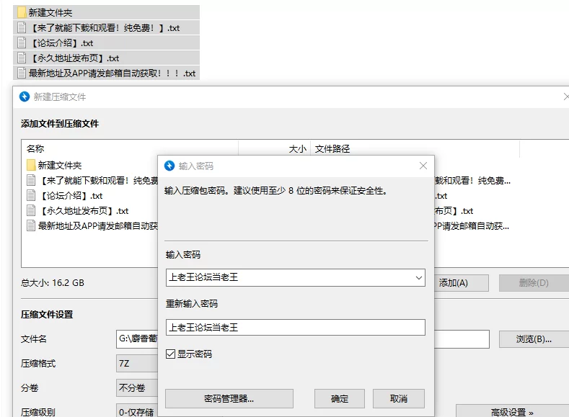Select the top 新建文件夹 folder icon above the dialog
Screen dimensions: 569x417
pyautogui.click(x=22, y=12)
